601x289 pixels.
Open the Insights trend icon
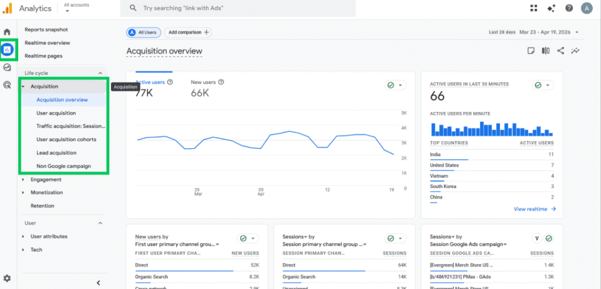click(x=575, y=51)
